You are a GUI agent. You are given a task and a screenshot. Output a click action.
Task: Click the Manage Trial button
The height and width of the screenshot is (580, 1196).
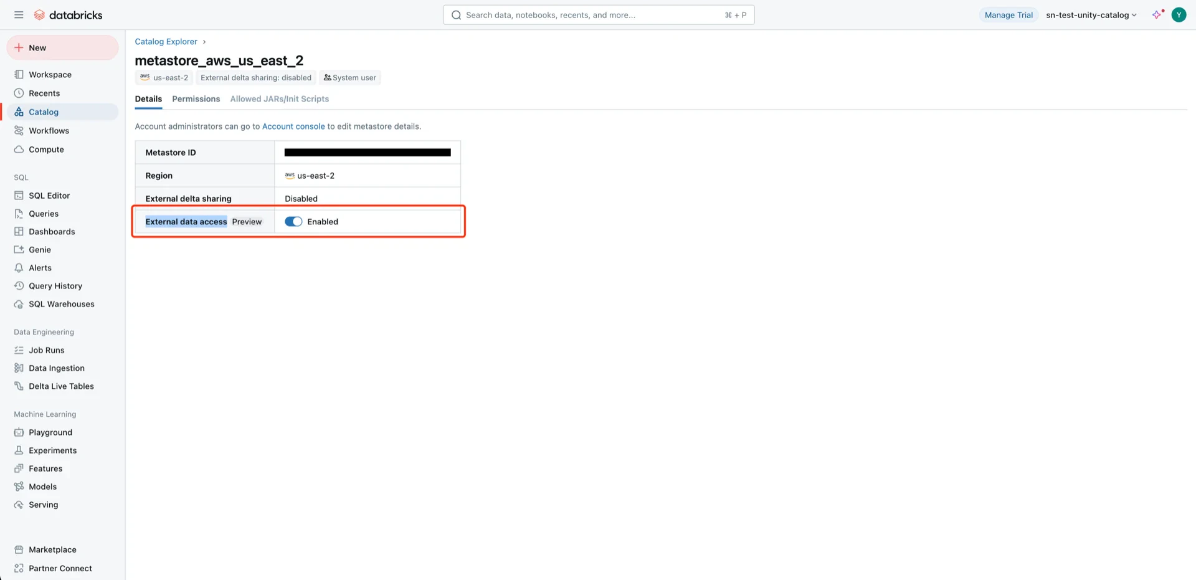tap(1009, 15)
